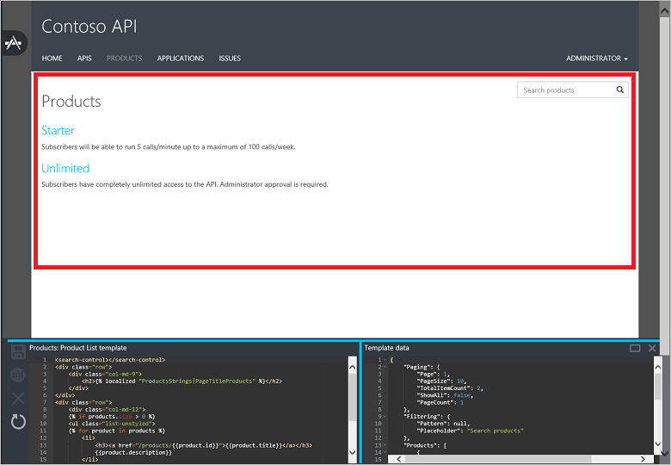Click the 'Template data' pane title
This screenshot has height=465, width=671.
click(x=386, y=348)
